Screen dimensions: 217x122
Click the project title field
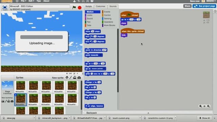tap(40, 6)
